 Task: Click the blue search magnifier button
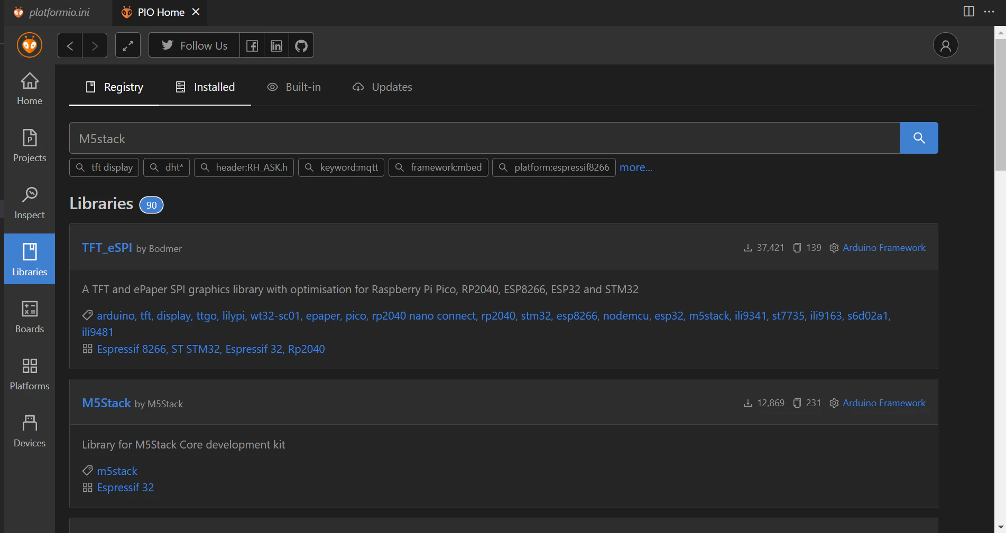click(x=919, y=138)
